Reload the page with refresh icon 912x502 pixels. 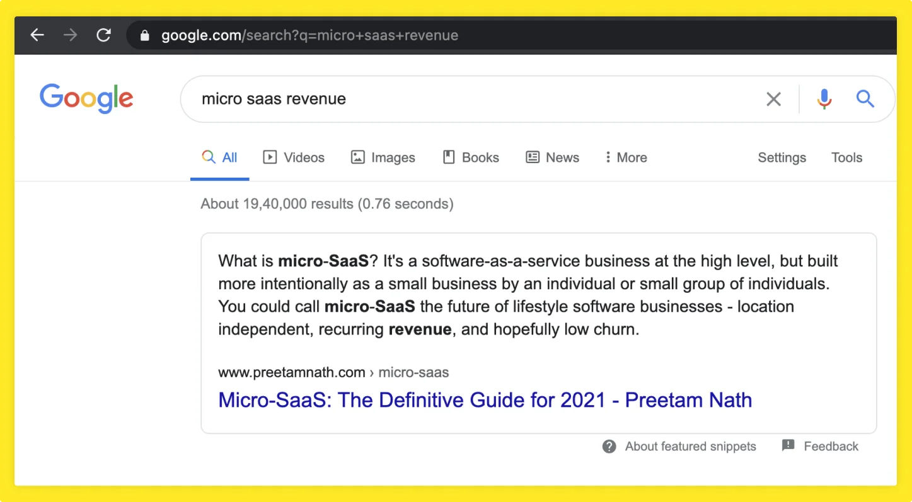point(103,35)
